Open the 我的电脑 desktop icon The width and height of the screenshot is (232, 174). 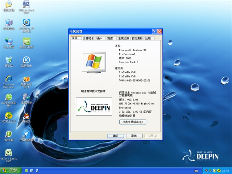[8, 23]
